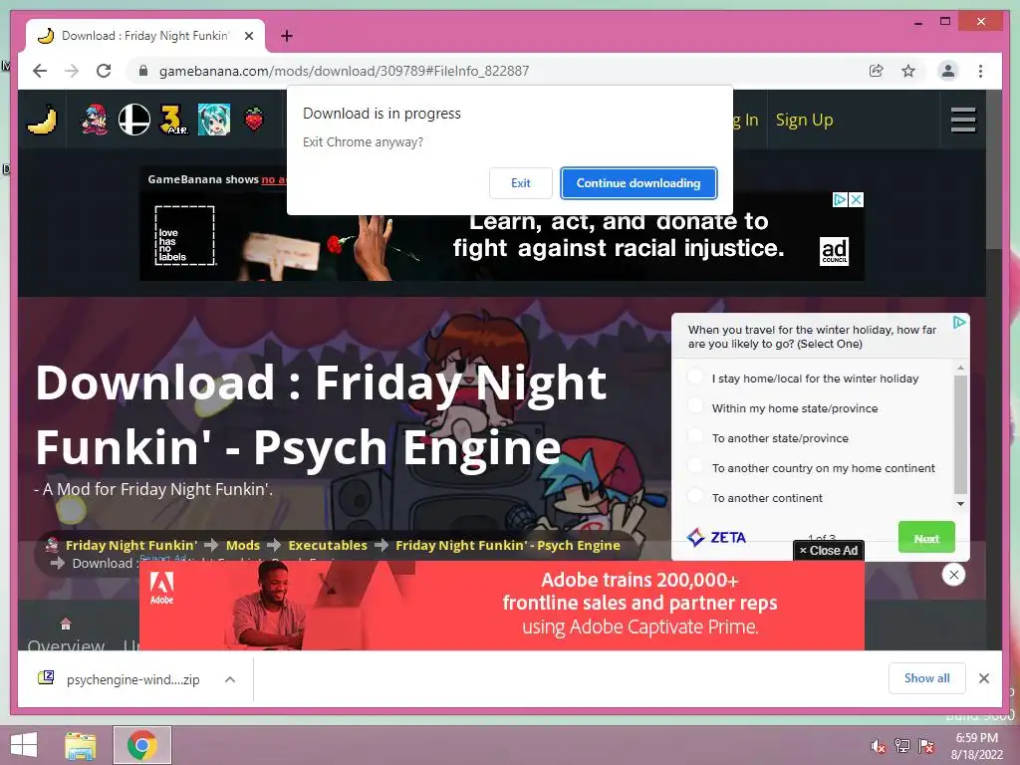Open a new browser tab
This screenshot has height=765, width=1020.
pyautogui.click(x=287, y=36)
